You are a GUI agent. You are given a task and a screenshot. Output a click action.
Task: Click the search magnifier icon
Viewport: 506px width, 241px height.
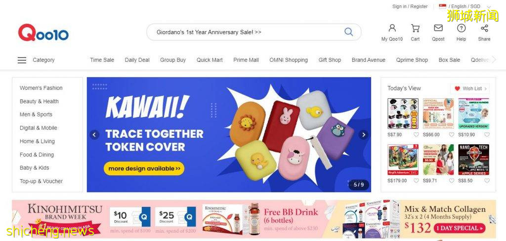(x=348, y=32)
